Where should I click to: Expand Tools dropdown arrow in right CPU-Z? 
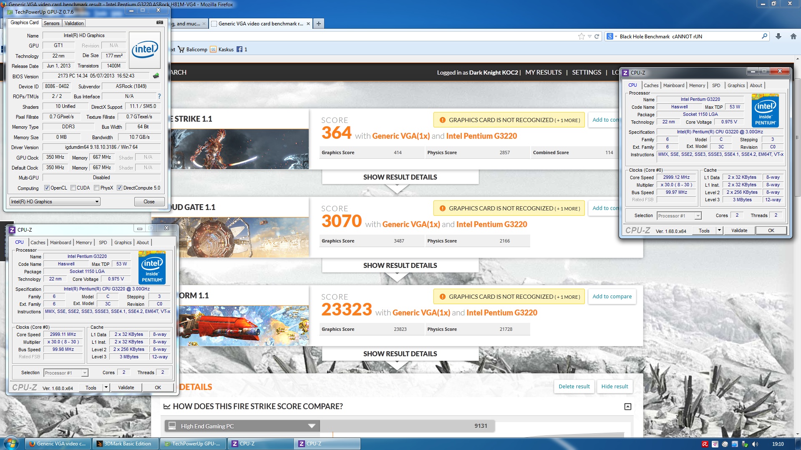pyautogui.click(x=719, y=230)
